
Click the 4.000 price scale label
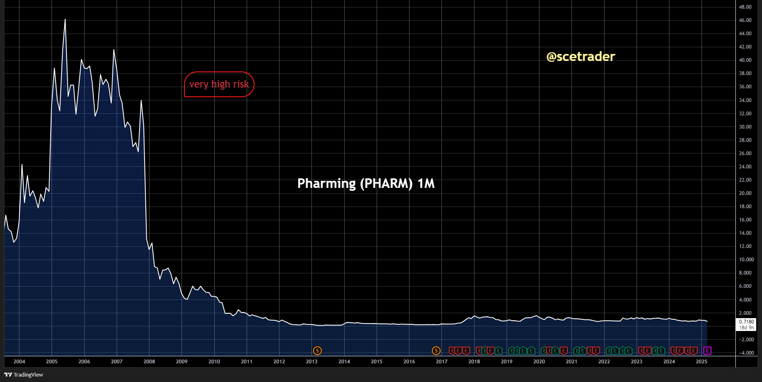(x=745, y=300)
